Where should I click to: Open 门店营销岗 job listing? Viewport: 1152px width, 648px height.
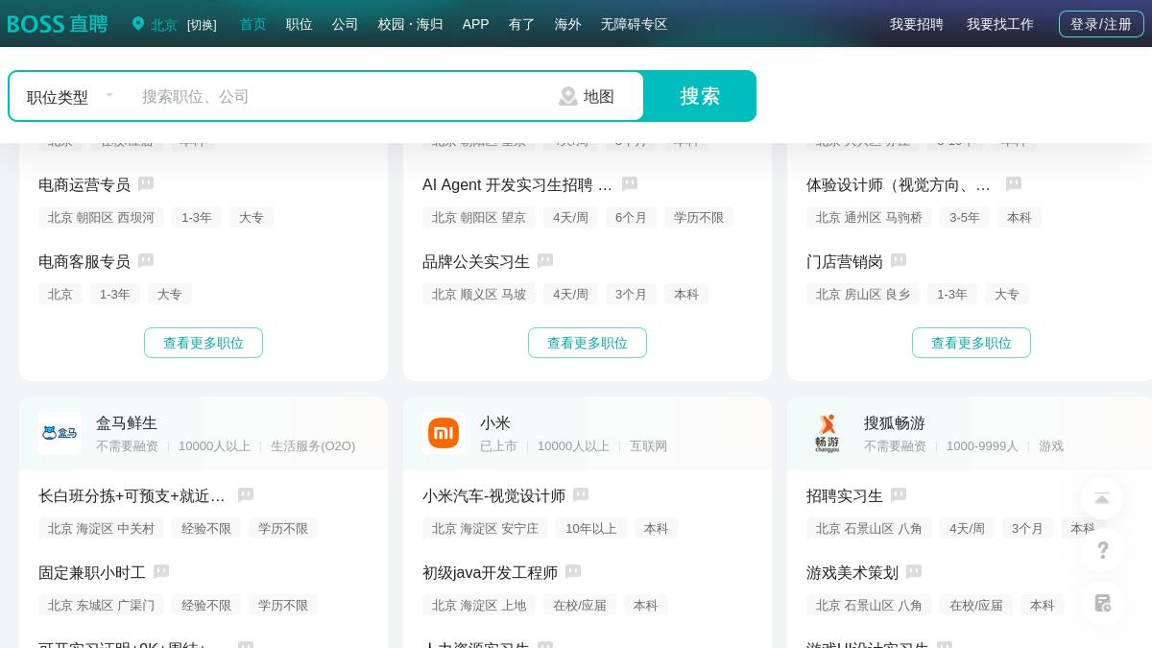click(x=845, y=261)
